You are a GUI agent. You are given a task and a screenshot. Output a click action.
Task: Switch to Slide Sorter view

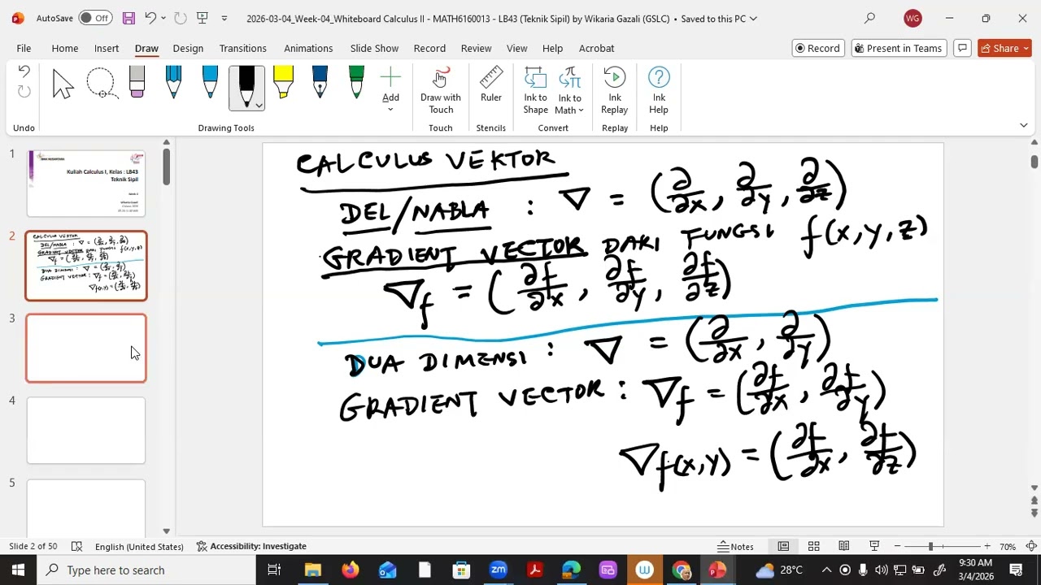pyautogui.click(x=813, y=546)
